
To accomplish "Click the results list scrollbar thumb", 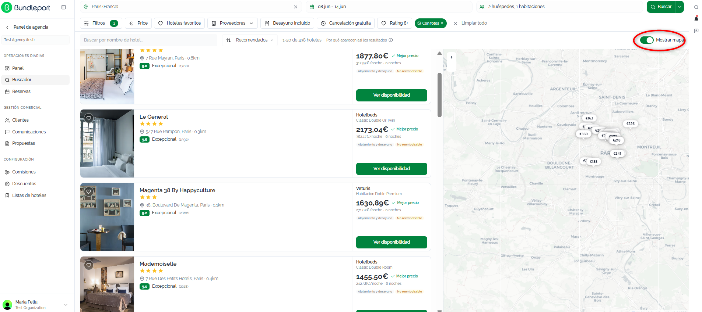I will 439,95.
